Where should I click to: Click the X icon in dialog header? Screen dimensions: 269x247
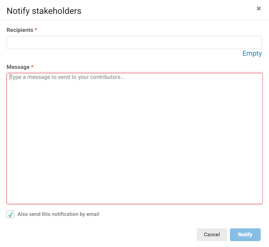click(259, 9)
